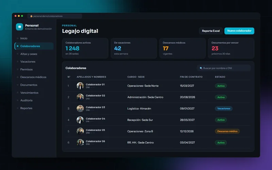Viewport: 272px width, 170px height.
Task: Click the Nuevo colaborador button
Action: (239, 31)
